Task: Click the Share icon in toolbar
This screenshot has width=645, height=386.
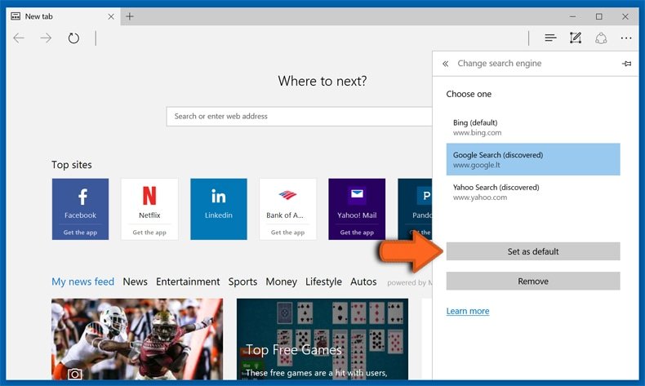Action: (x=601, y=38)
